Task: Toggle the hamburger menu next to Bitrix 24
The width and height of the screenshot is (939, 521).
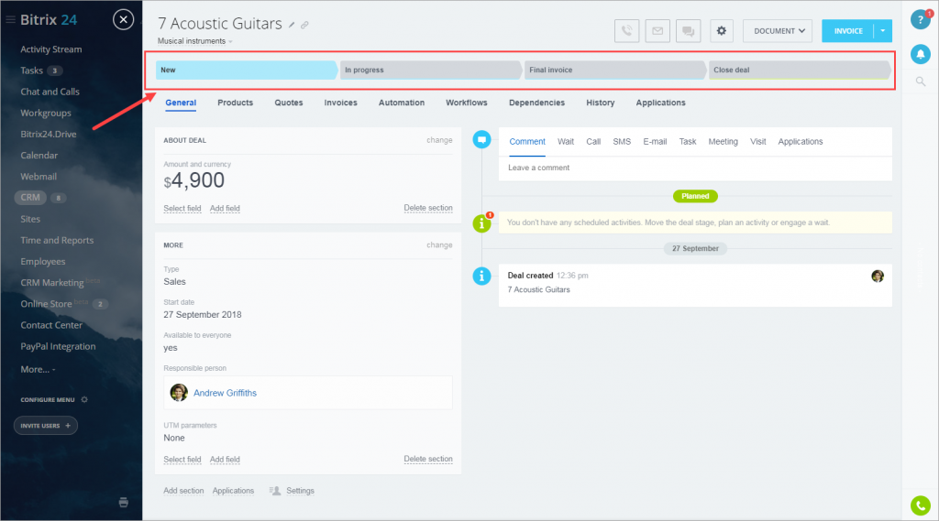Action: 10,20
